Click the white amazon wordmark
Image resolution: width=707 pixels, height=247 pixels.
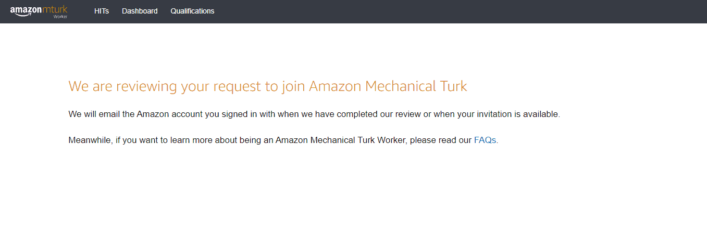(26, 10)
